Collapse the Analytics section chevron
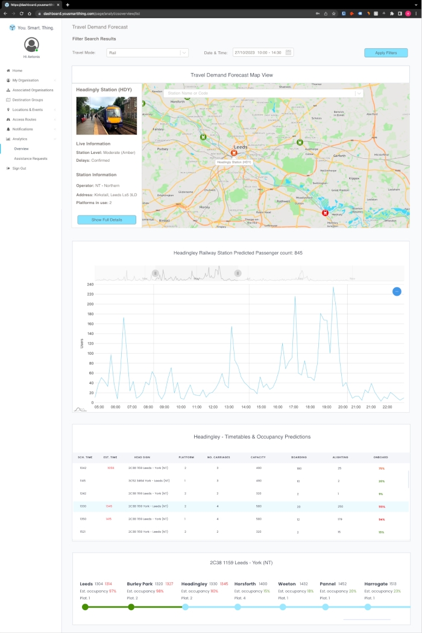 click(x=55, y=139)
